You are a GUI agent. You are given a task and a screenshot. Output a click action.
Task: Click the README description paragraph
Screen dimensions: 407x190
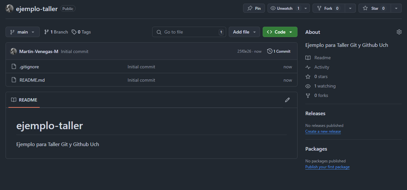58,144
